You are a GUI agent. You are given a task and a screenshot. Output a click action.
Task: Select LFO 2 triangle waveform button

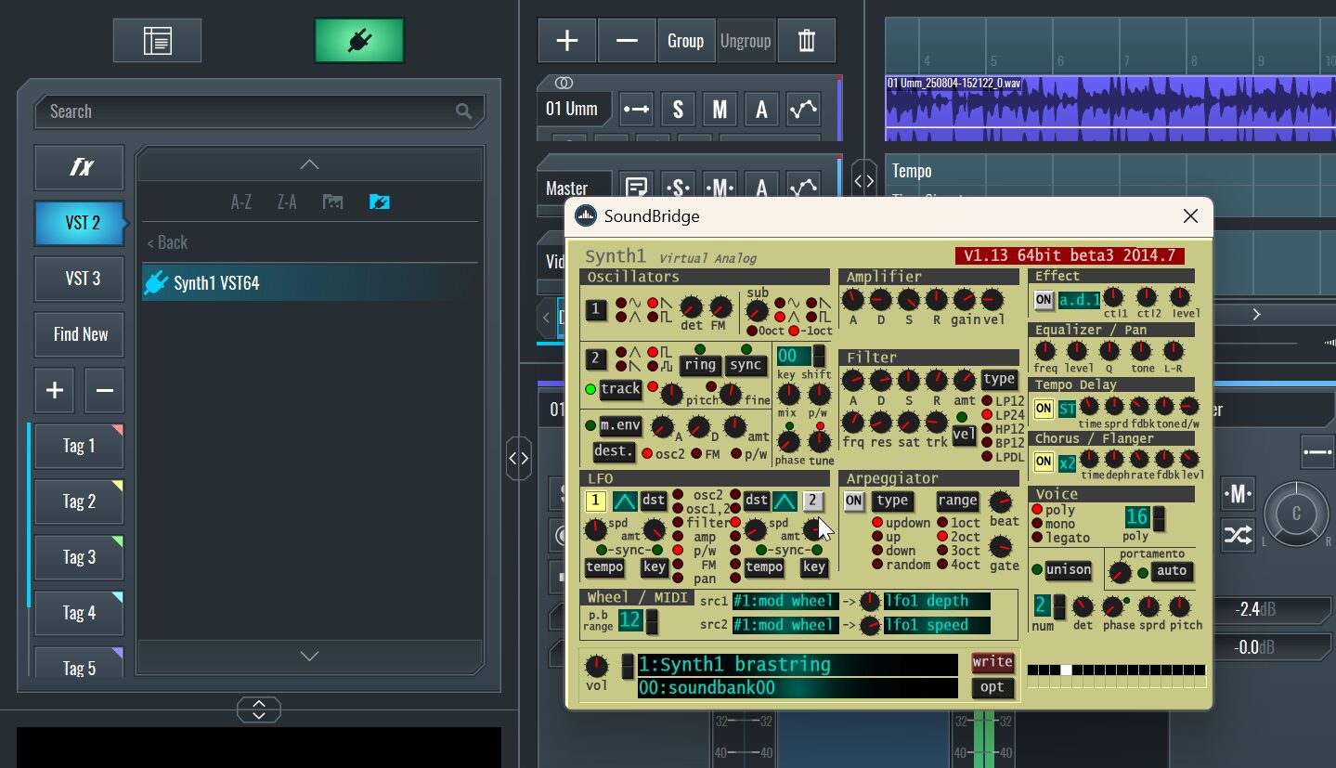[x=785, y=501]
